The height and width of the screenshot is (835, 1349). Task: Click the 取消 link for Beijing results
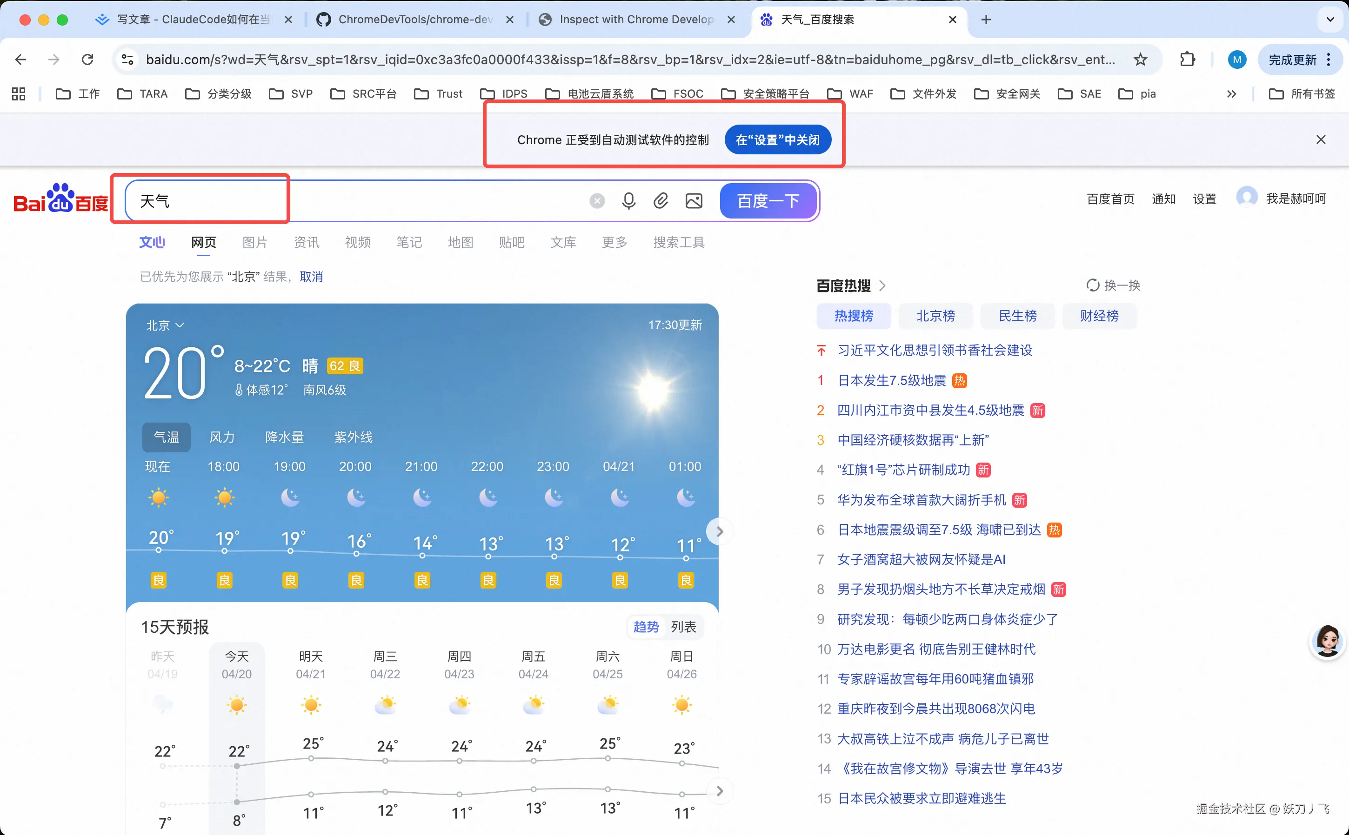[x=311, y=277]
